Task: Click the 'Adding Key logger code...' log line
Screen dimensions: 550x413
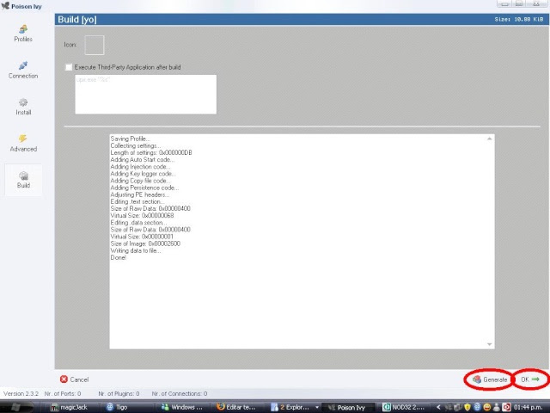Action: tap(144, 174)
